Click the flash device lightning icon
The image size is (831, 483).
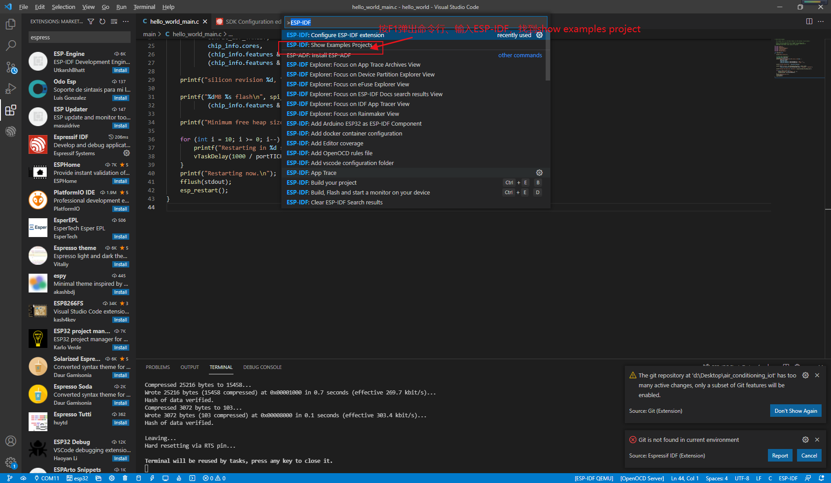coord(152,478)
